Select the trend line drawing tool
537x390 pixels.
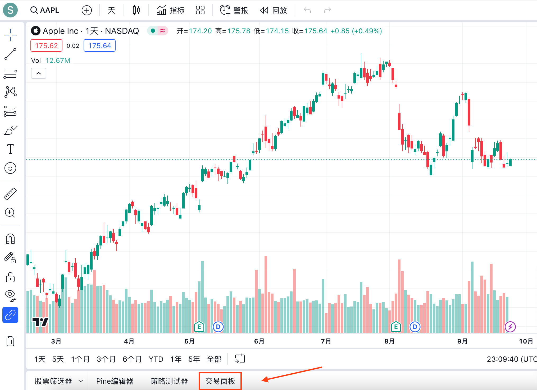tap(10, 54)
